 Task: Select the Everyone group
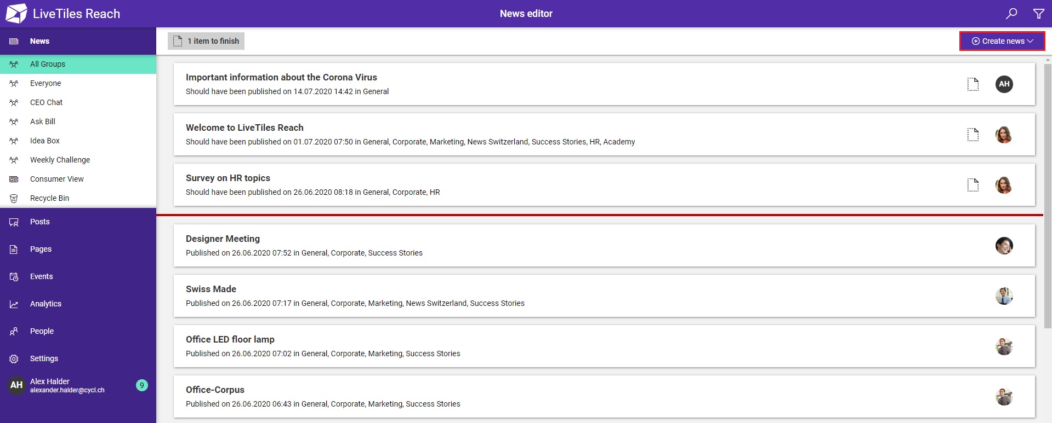(x=78, y=83)
